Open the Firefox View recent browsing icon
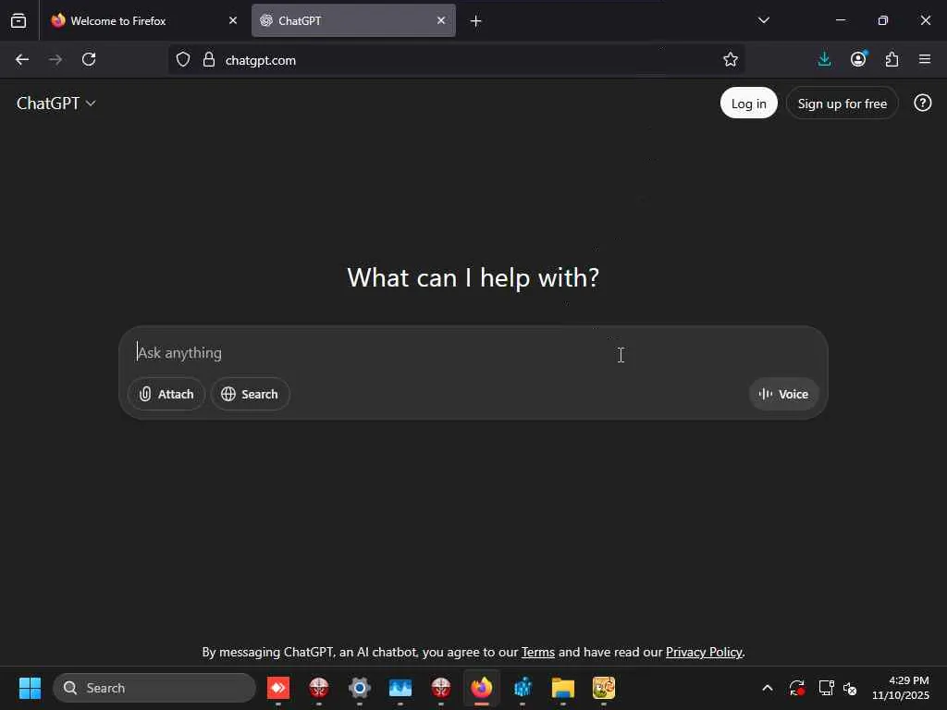The width and height of the screenshot is (947, 710). (18, 20)
